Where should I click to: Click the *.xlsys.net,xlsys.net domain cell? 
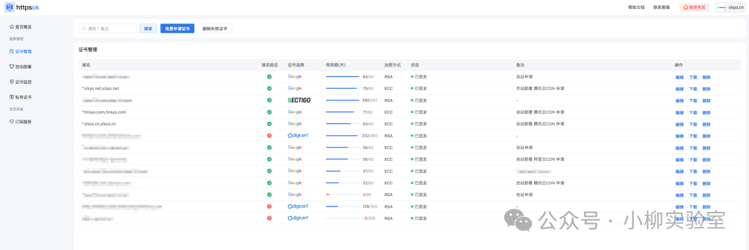101,89
